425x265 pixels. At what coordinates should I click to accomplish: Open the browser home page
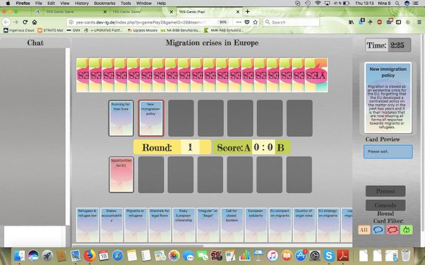click(35, 22)
